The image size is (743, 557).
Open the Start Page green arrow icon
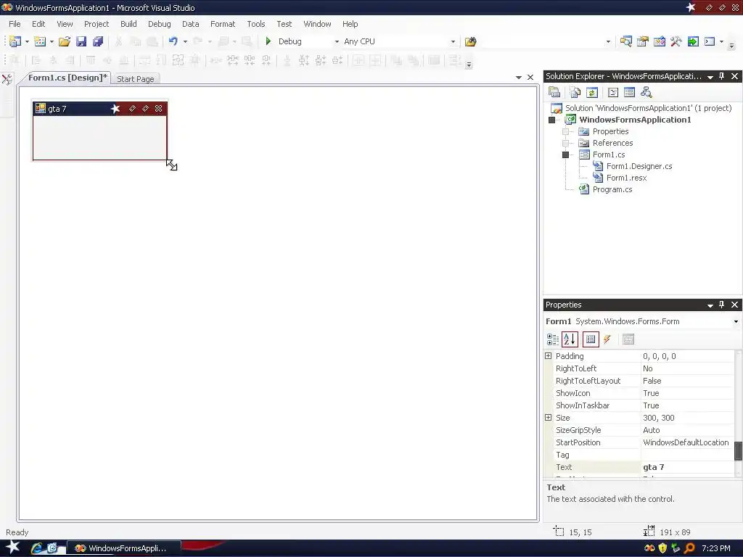click(693, 41)
